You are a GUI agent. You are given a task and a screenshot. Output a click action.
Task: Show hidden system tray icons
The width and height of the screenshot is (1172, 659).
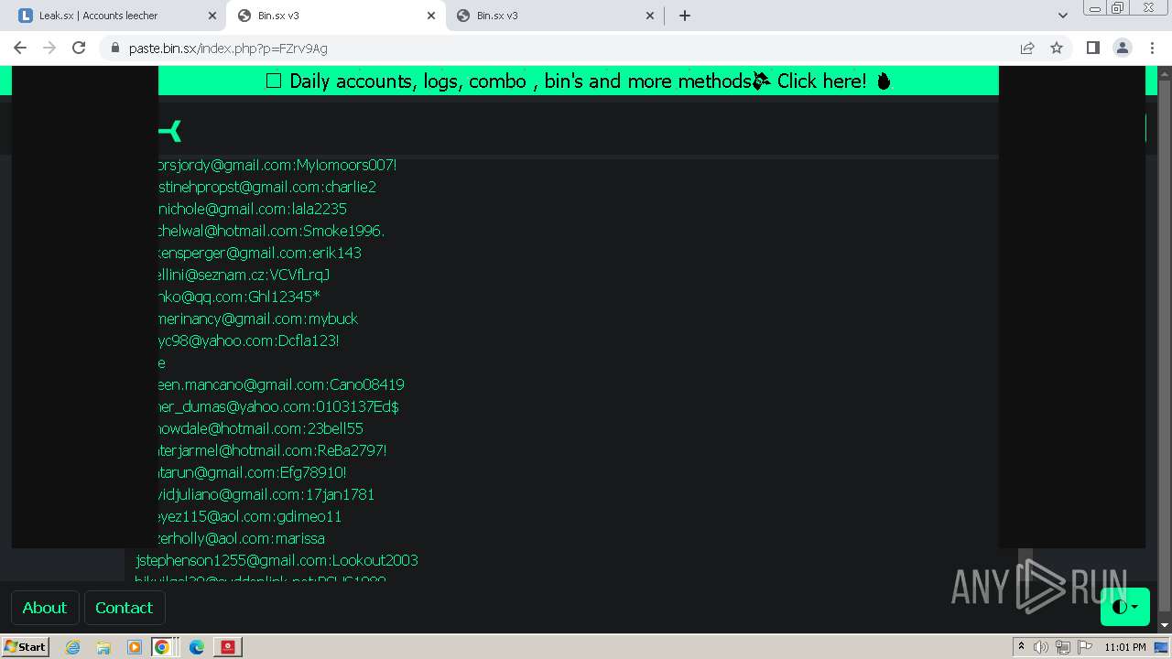(x=1021, y=647)
